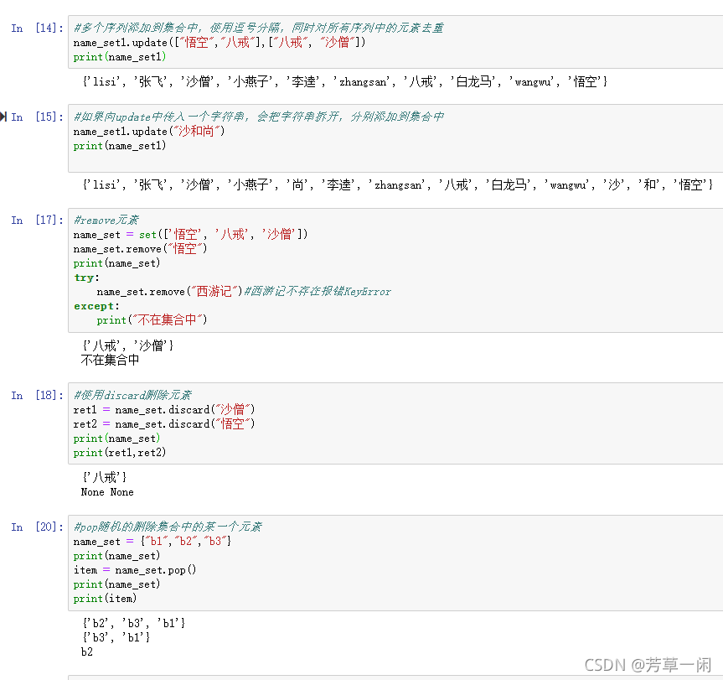723x680 pixels.
Task: Click the output text 不在集合中
Action: click(111, 360)
